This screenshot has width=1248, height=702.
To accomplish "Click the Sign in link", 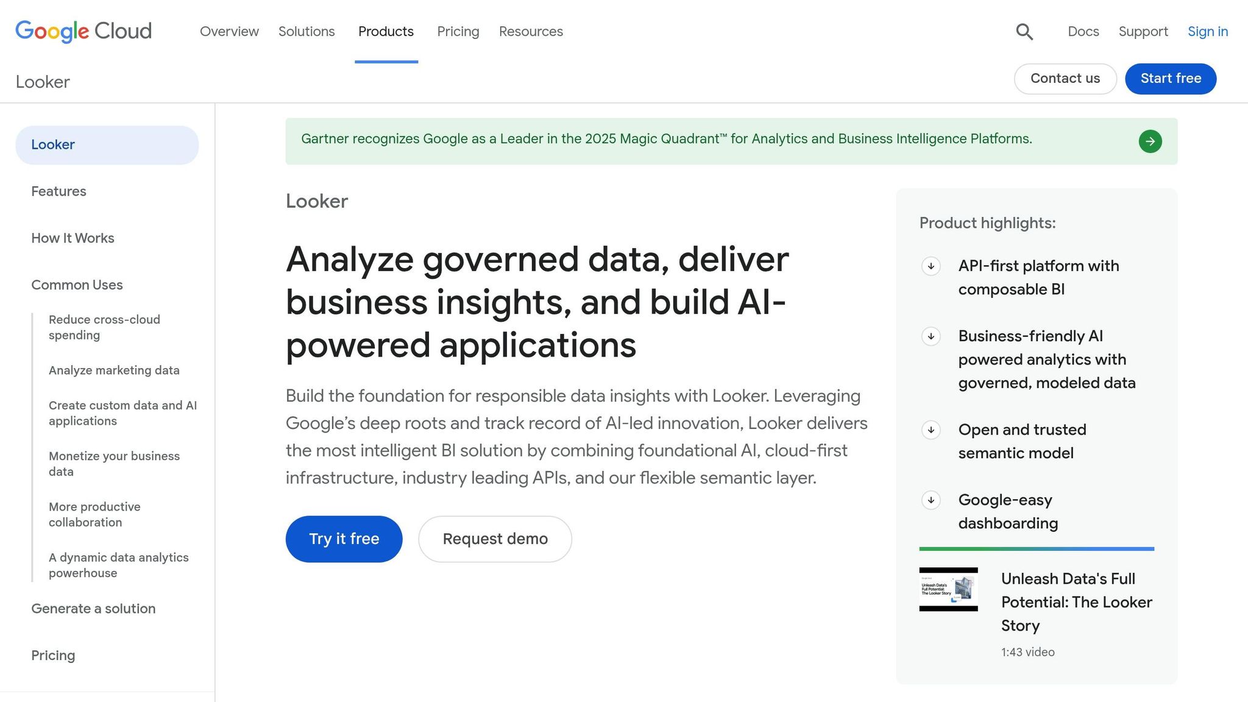I will coord(1207,32).
